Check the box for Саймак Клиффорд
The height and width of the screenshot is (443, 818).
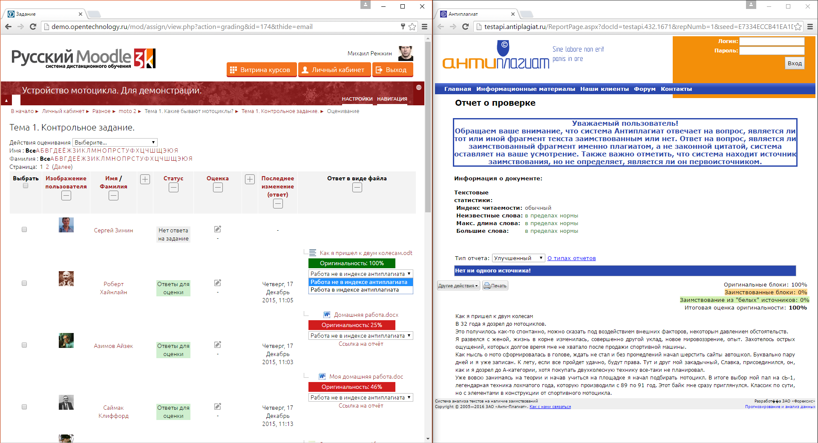coord(24,407)
